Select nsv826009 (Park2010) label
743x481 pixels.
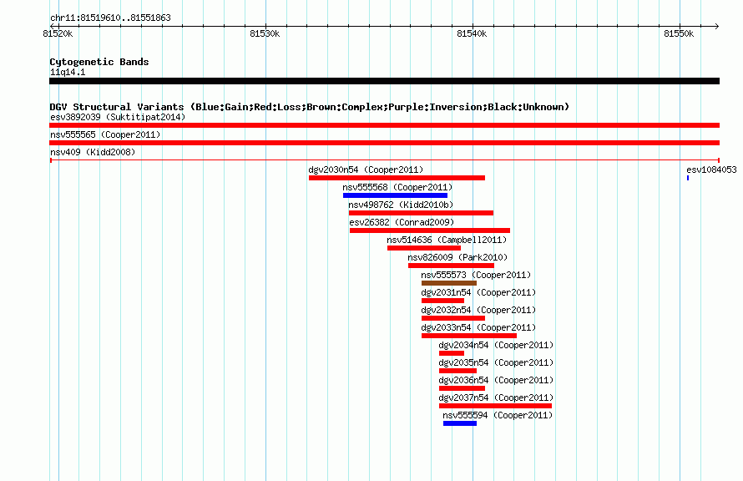[457, 257]
